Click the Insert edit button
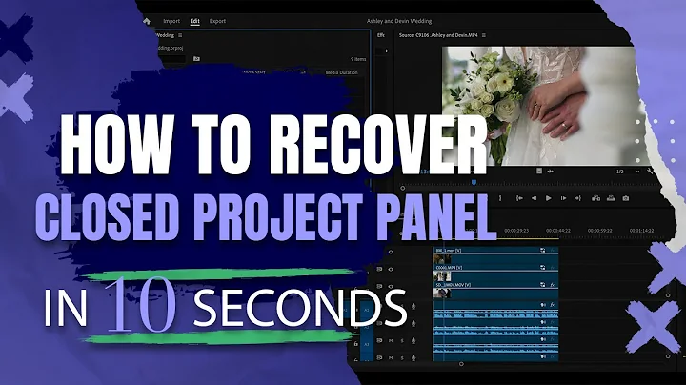Image resolution: width=686 pixels, height=385 pixels. [x=595, y=198]
